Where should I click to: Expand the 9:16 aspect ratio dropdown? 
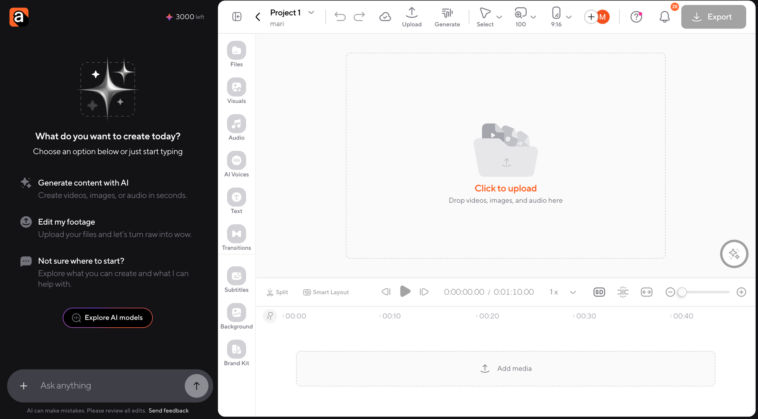(568, 17)
